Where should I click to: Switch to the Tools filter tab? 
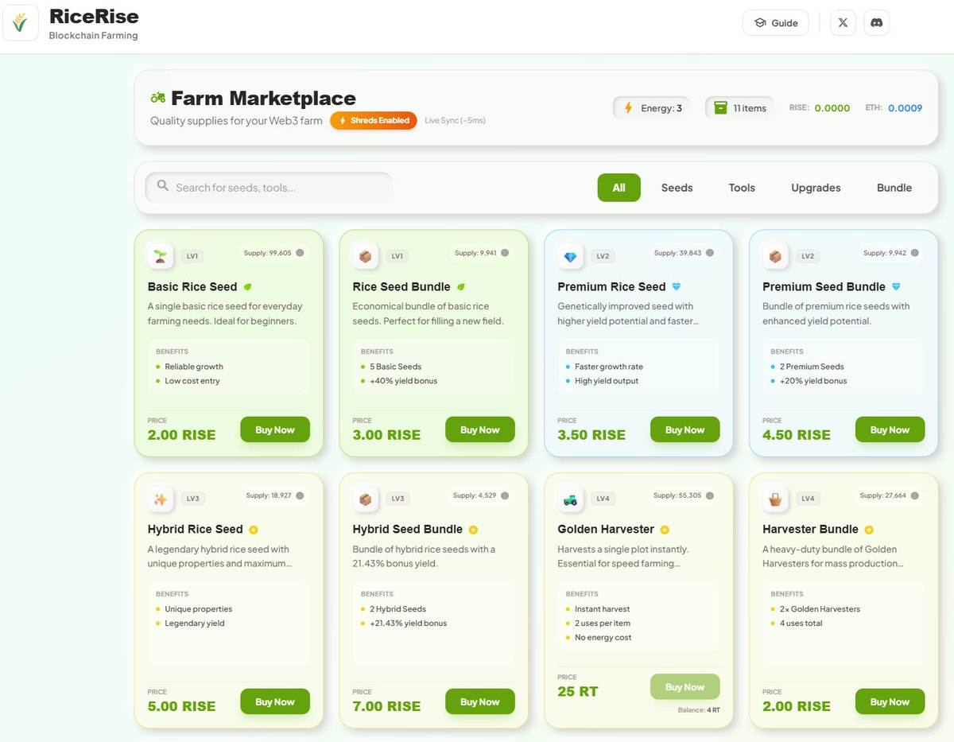(x=742, y=188)
